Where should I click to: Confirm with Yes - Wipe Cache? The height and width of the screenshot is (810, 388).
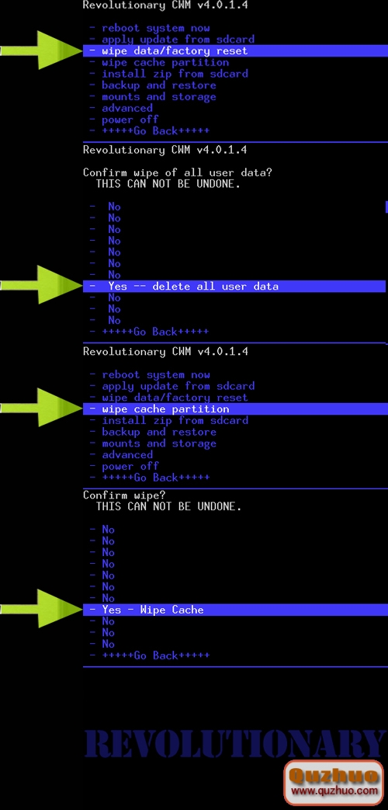pos(234,610)
